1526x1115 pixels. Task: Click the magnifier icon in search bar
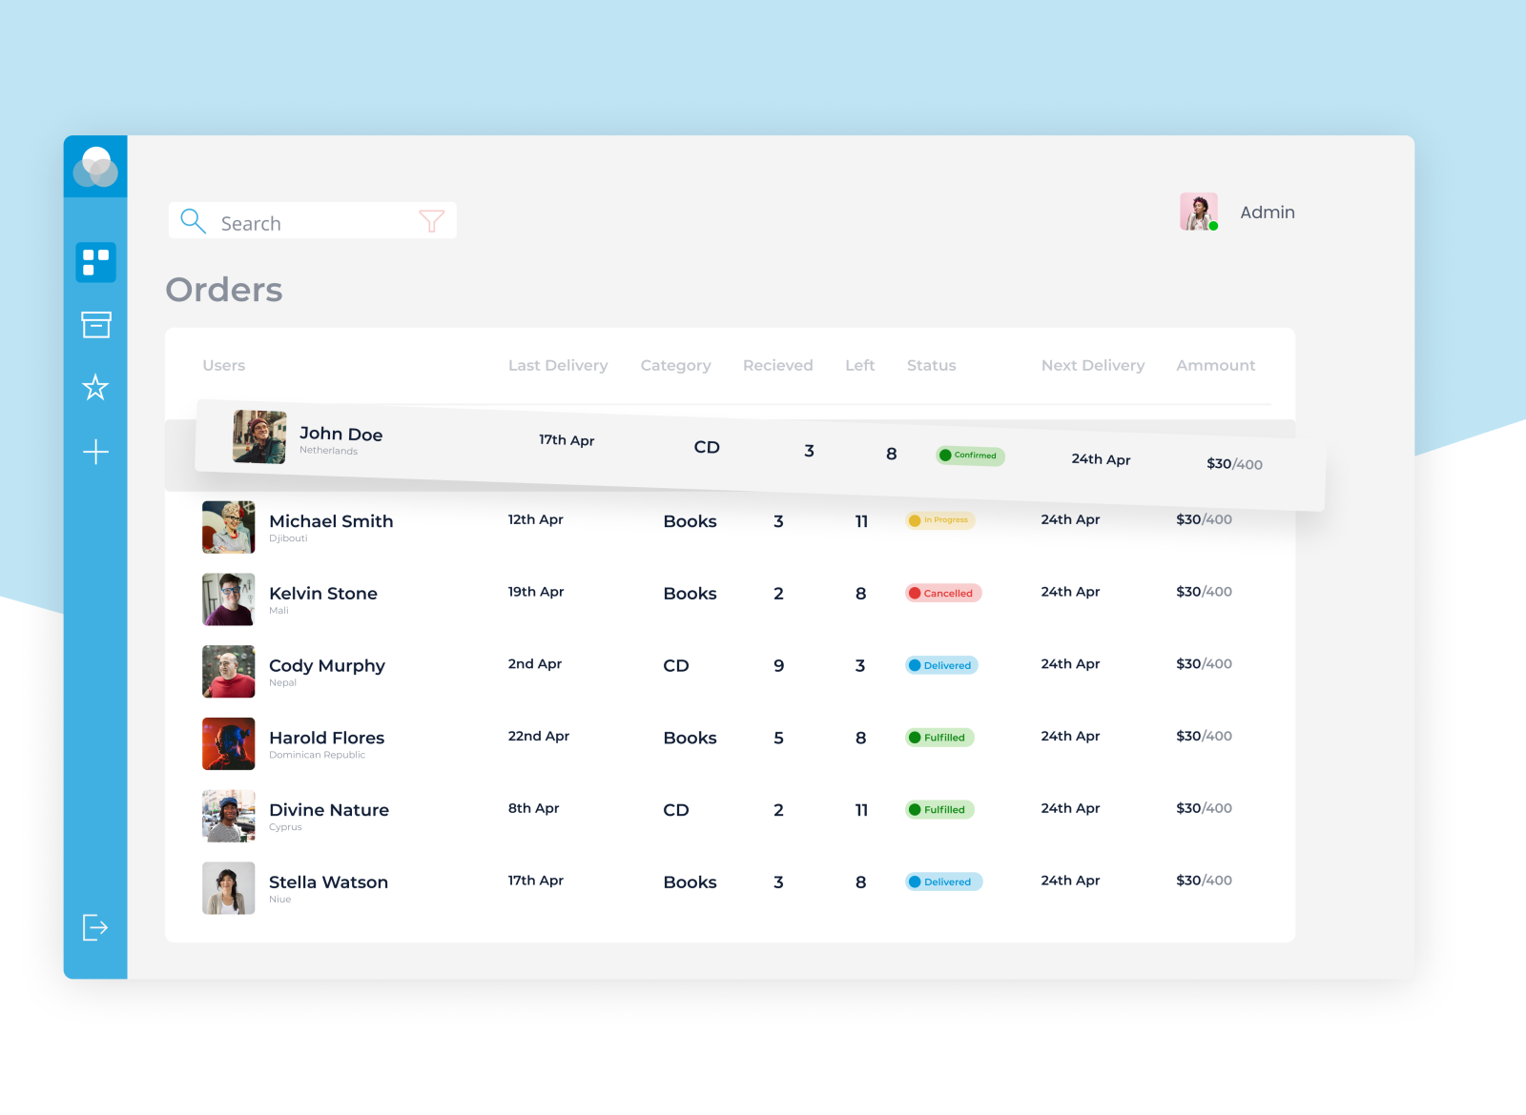(193, 220)
